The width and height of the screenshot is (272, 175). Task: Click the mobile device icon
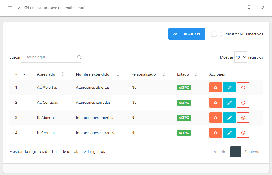point(249,7)
